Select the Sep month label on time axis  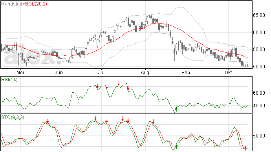pos(186,73)
